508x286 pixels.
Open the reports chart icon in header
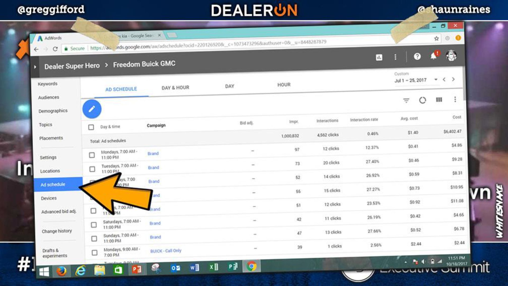pyautogui.click(x=379, y=57)
